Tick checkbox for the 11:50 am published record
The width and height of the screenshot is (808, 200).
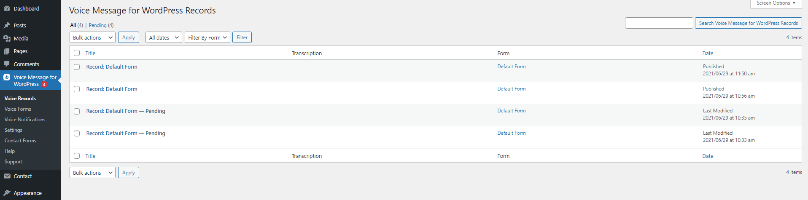(77, 67)
